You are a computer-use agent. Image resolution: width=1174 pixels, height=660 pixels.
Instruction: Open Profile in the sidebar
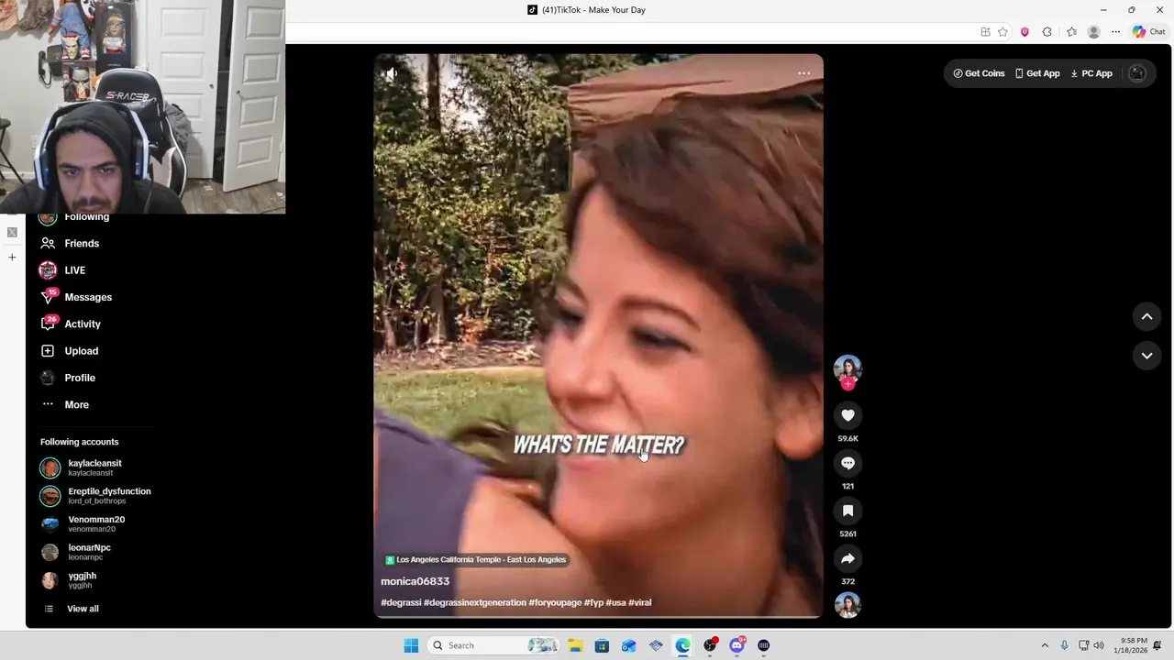pos(67,378)
